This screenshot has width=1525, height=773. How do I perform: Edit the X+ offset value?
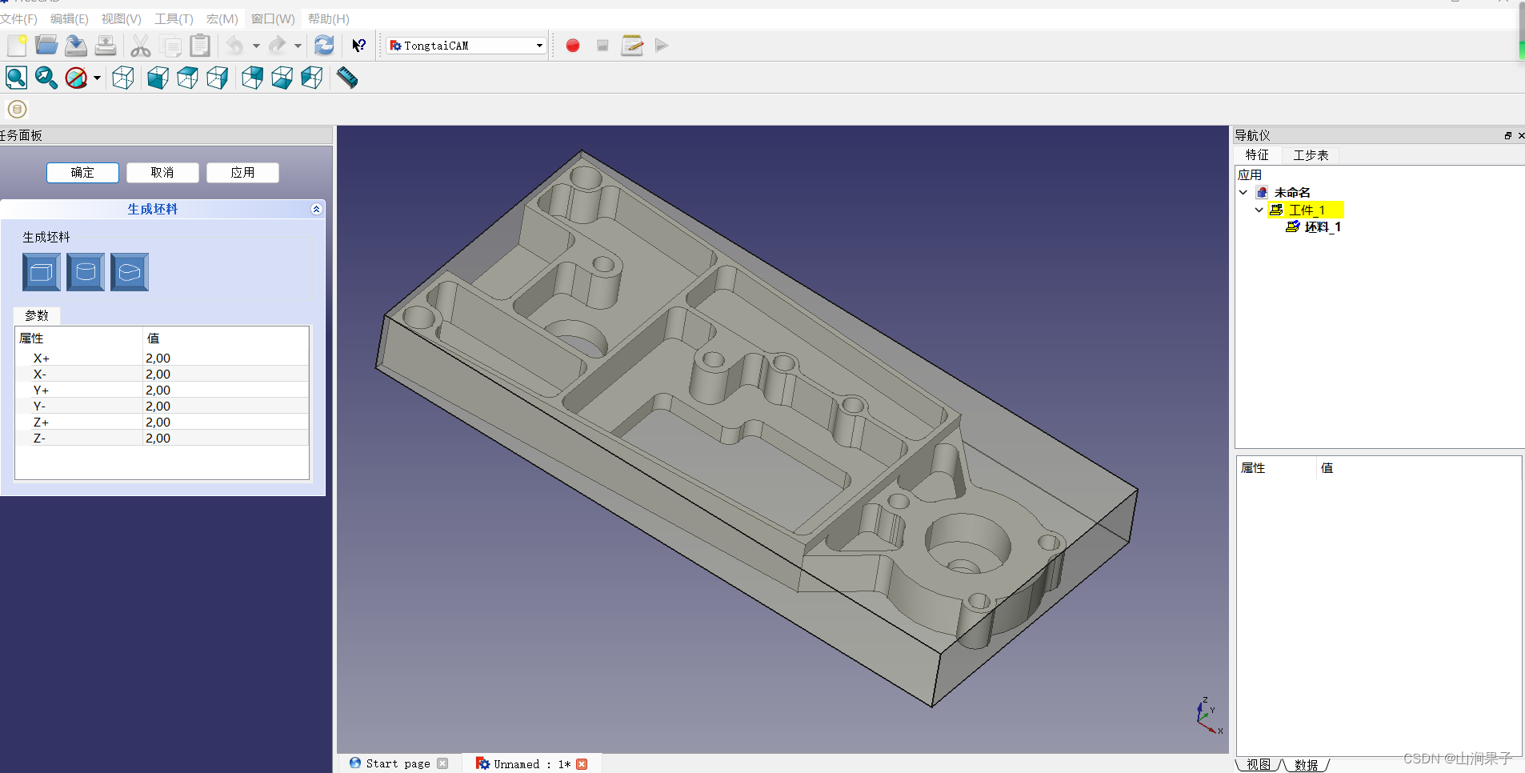226,358
